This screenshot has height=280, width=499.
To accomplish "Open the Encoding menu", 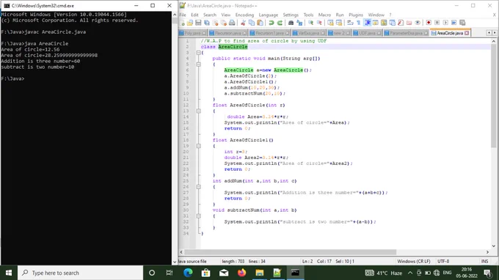I will 244,15.
